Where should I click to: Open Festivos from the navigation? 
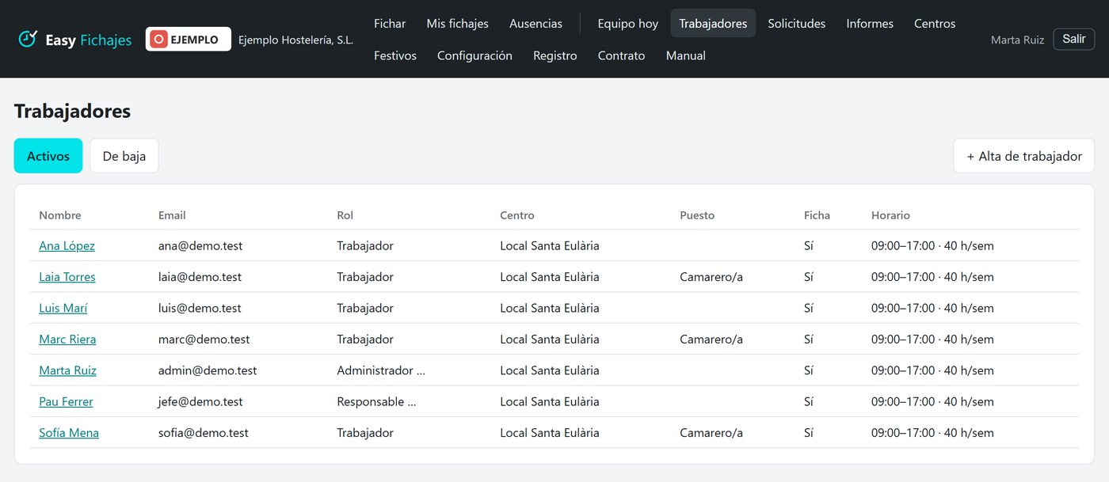tap(395, 55)
